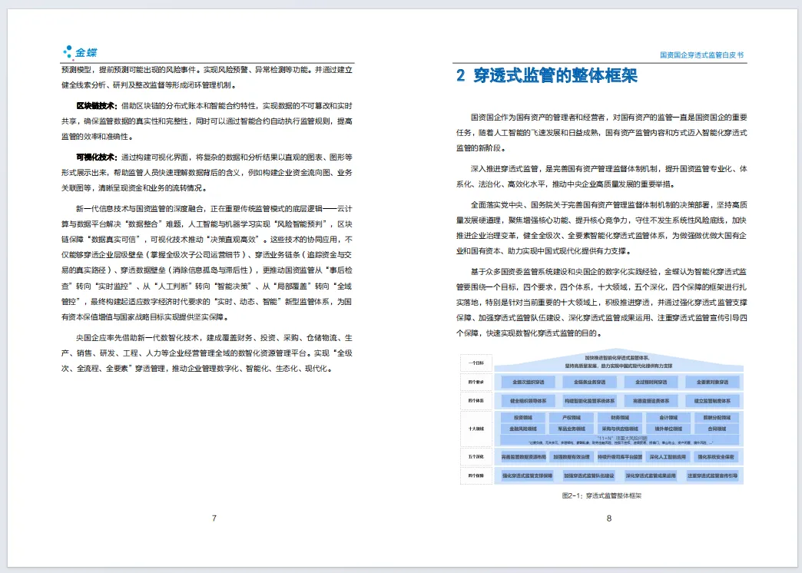Click paragraph starting 新一代信息技术与国资监管
Screen dimensions: 802x573
(x=207, y=263)
